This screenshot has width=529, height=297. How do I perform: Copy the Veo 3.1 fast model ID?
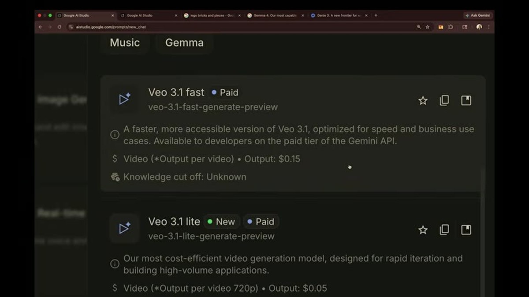[x=444, y=101]
